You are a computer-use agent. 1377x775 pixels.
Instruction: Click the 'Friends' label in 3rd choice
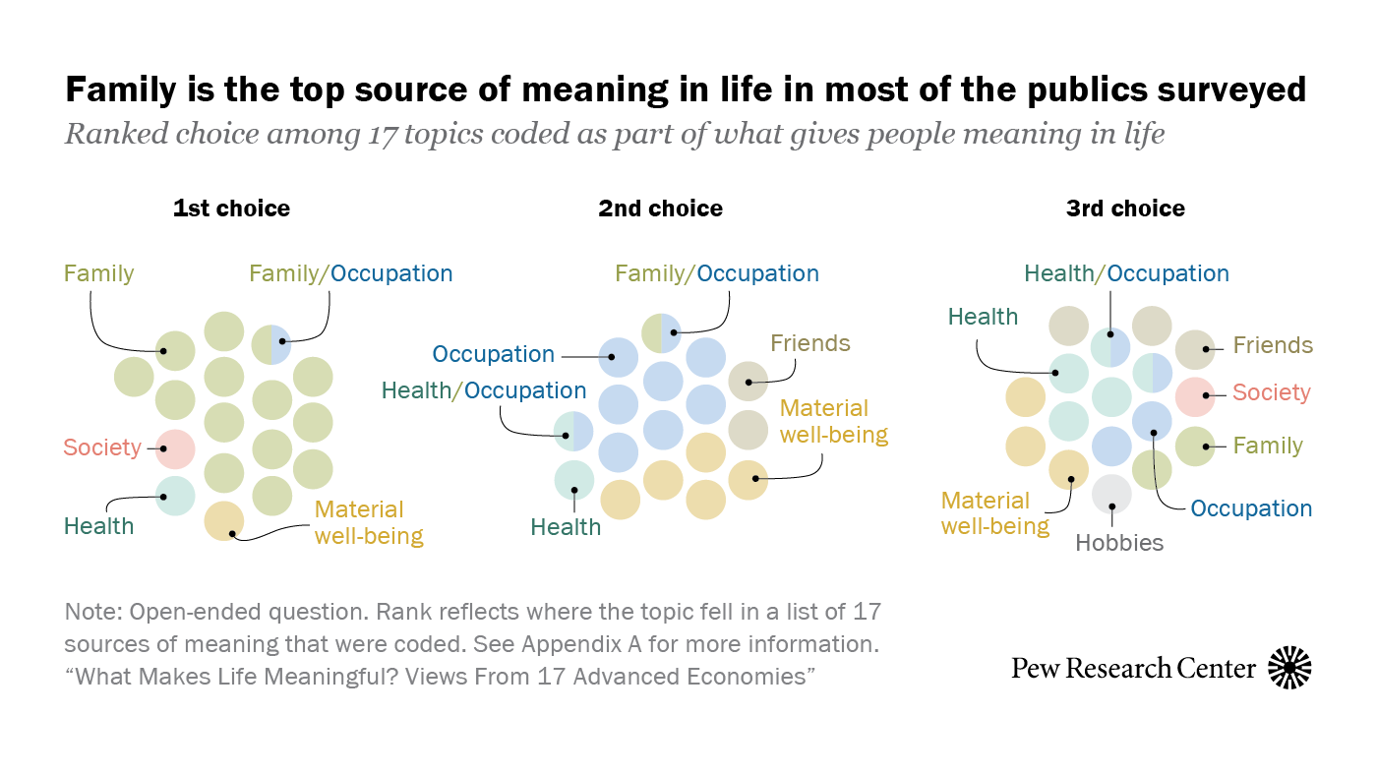pos(1274,345)
